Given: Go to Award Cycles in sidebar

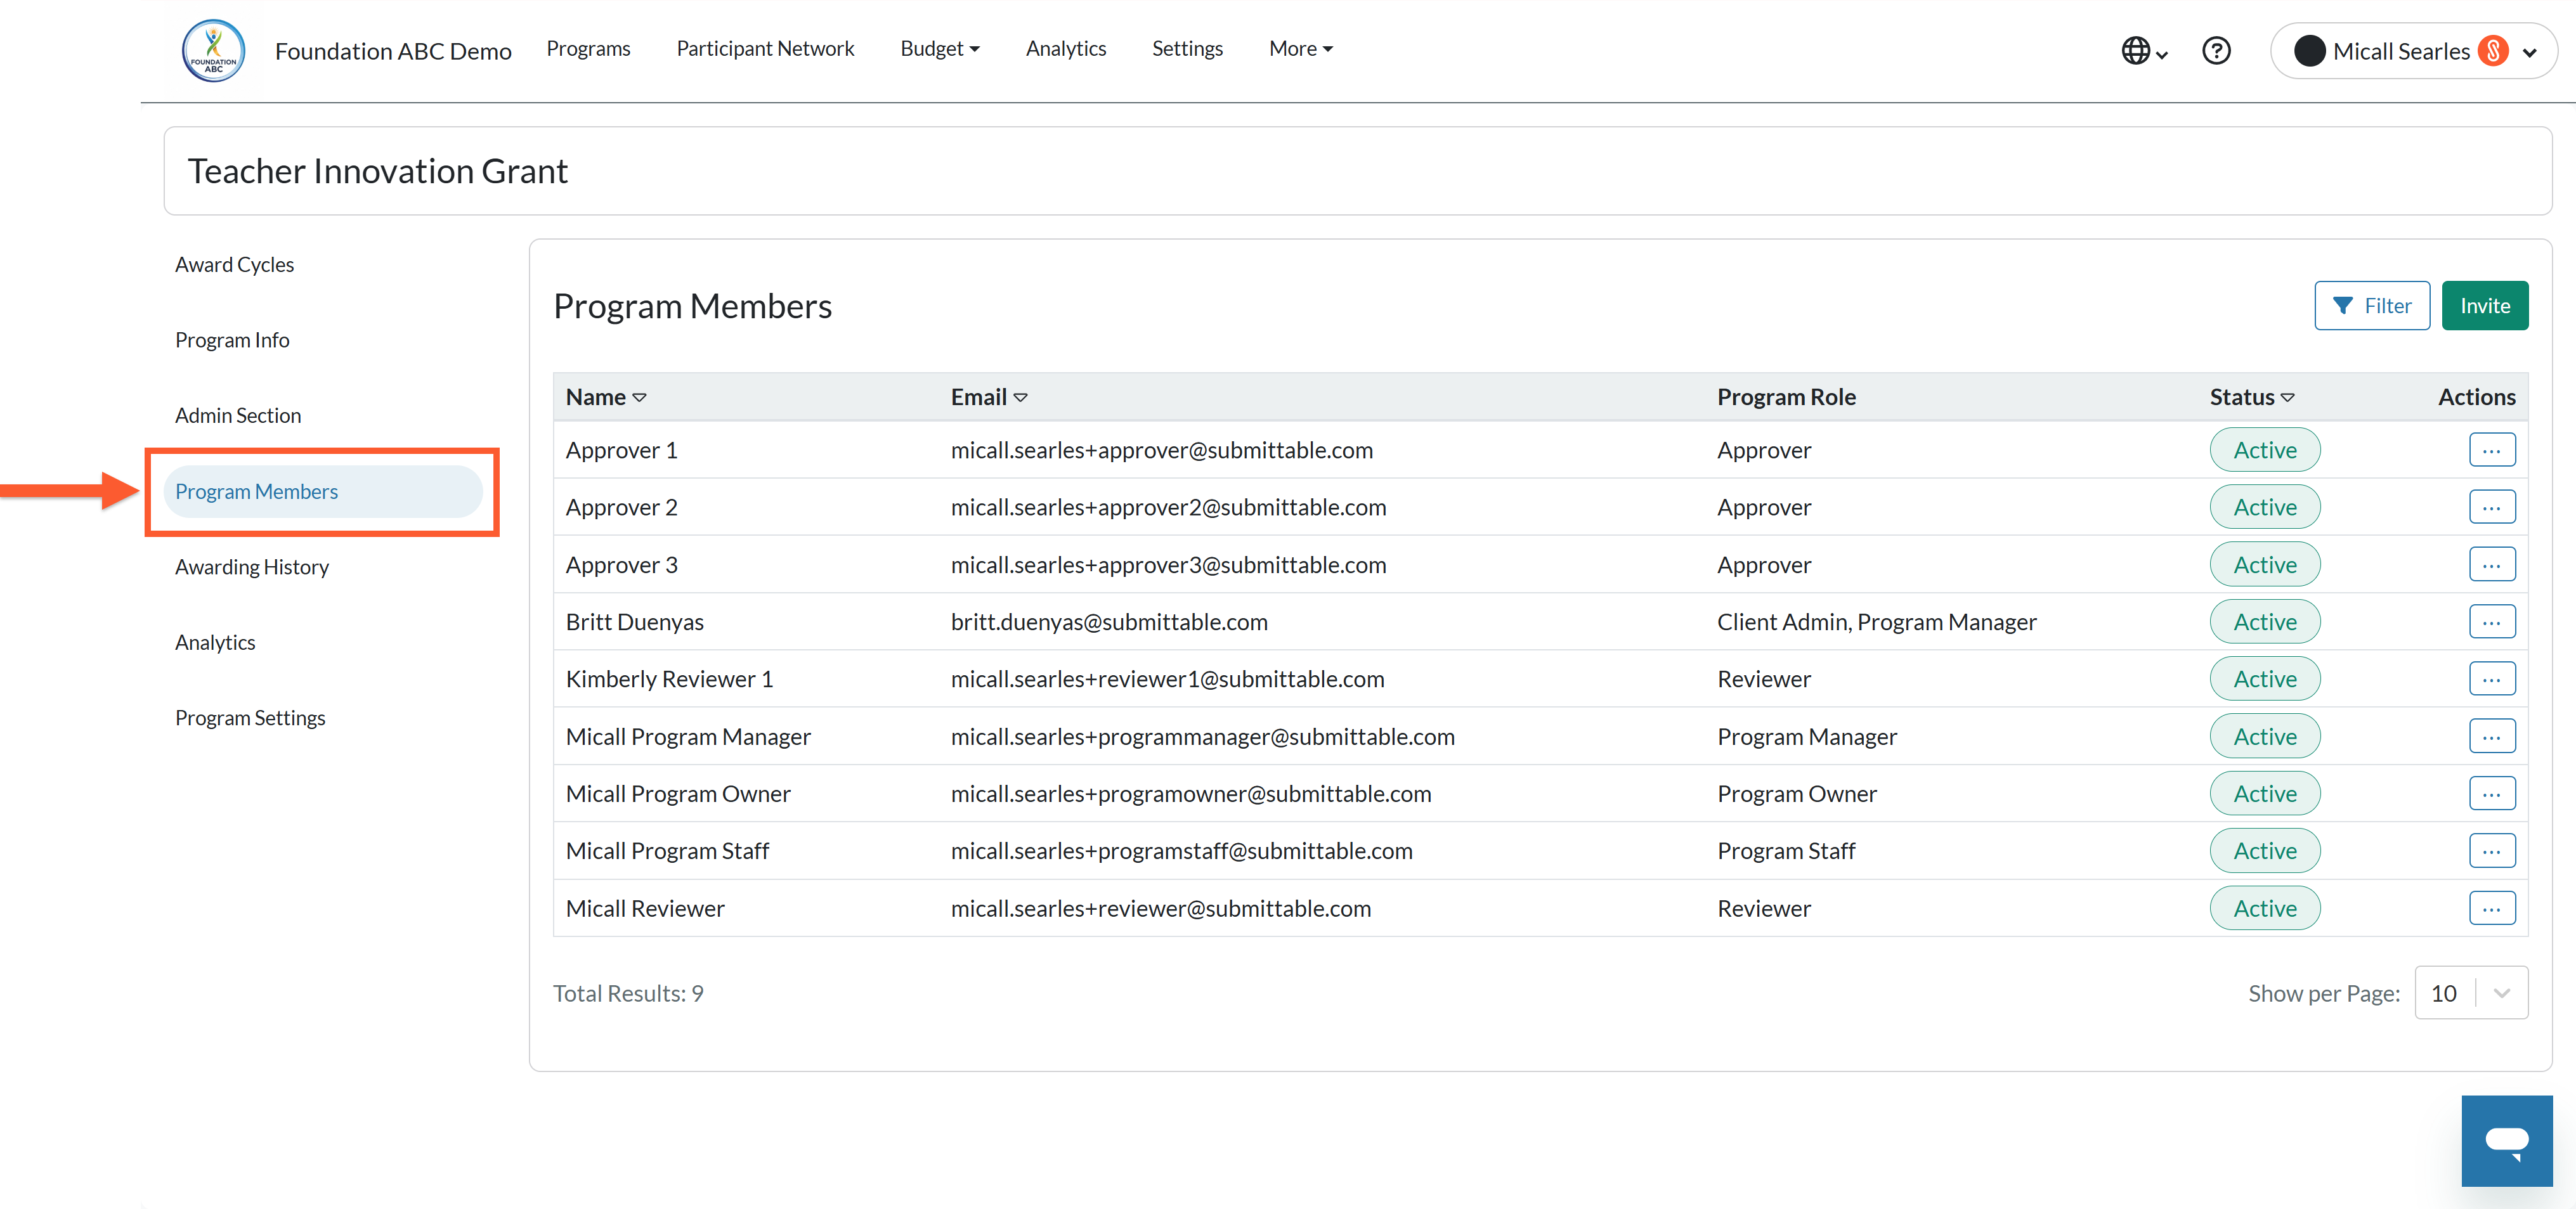Looking at the screenshot, I should pos(234,264).
